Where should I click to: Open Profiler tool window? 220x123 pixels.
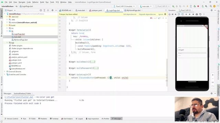coord(106,119)
